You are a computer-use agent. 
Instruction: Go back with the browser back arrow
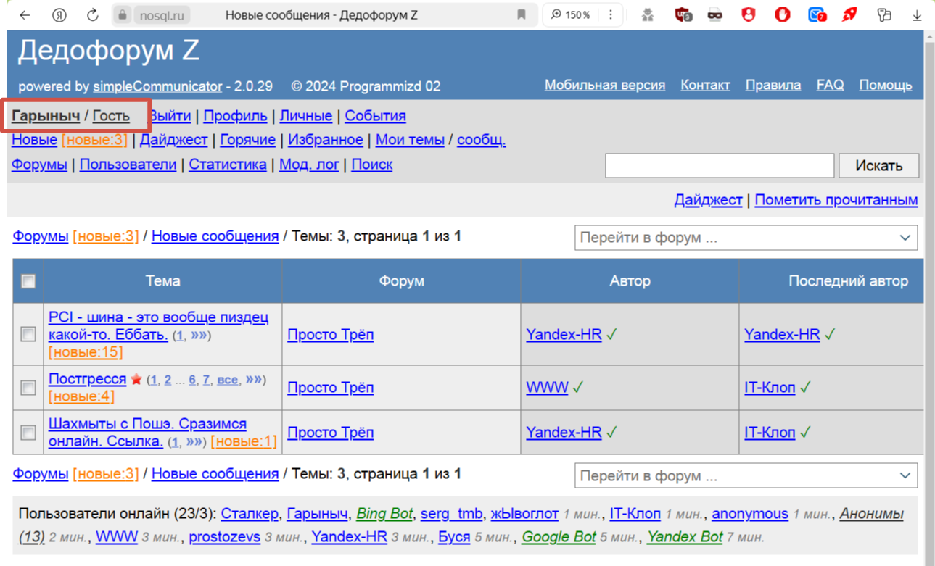(x=25, y=15)
